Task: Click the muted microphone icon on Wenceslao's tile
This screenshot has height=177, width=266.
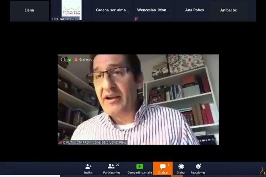Action: 136,19
